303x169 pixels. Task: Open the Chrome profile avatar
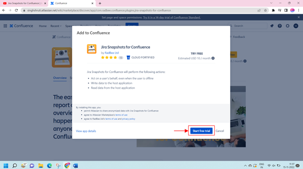point(292,11)
